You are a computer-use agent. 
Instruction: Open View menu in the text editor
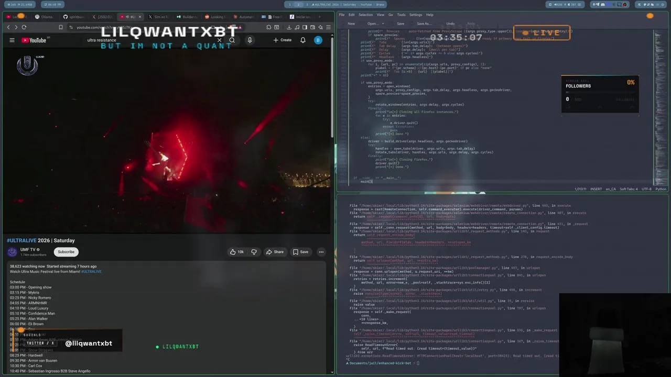(381, 15)
